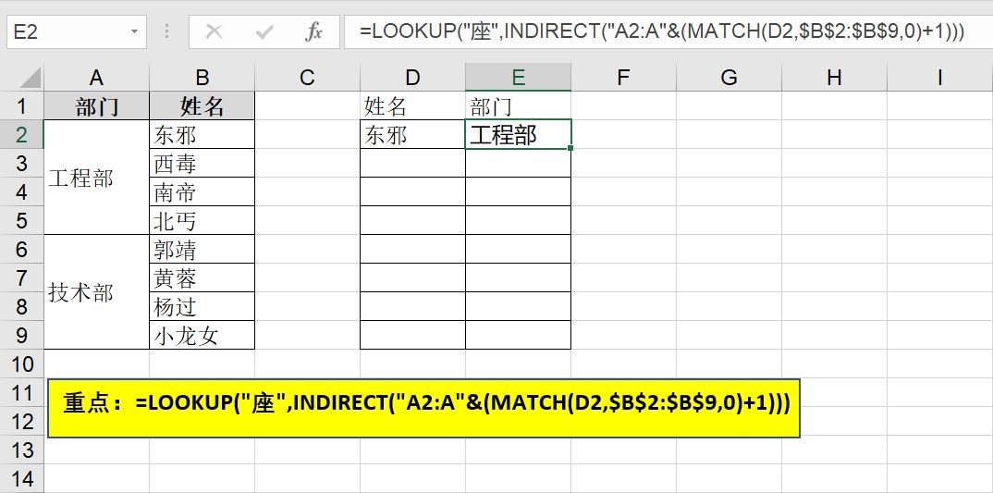This screenshot has height=493, width=993.
Task: Select the 西毒 cell
Action: coord(202,163)
